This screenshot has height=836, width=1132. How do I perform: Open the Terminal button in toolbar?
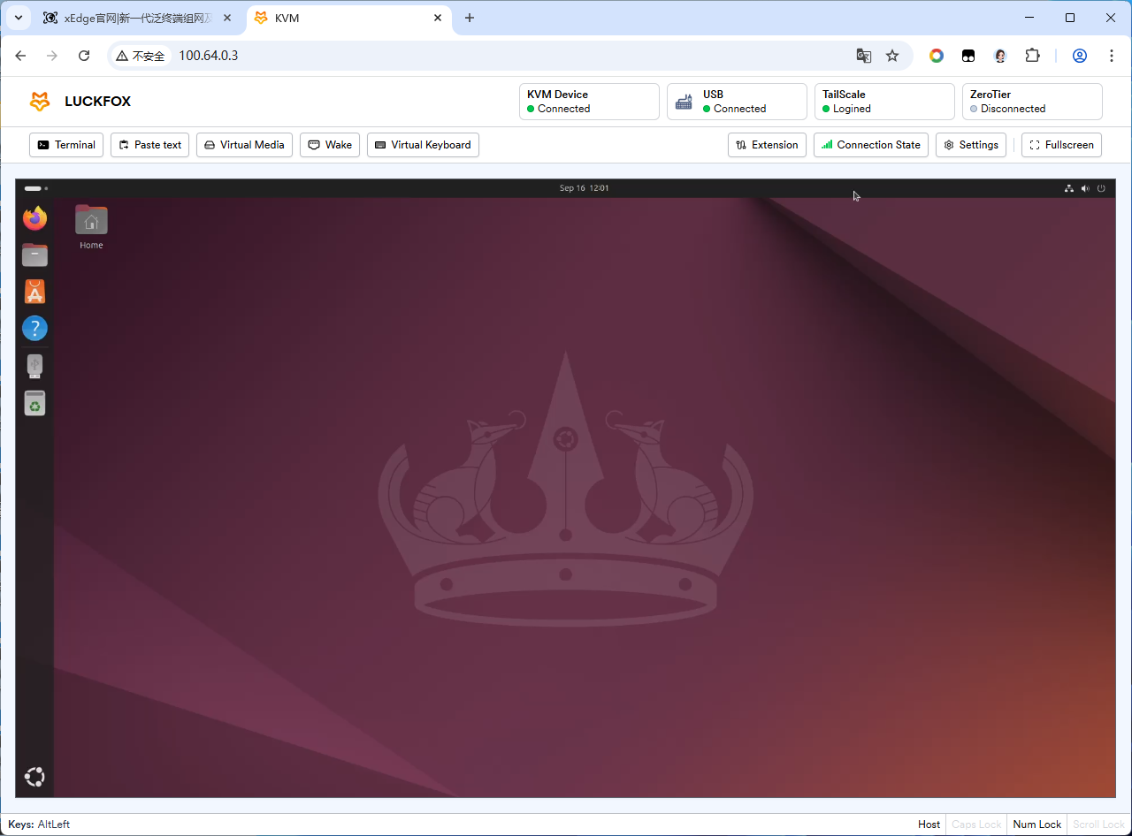pyautogui.click(x=66, y=145)
